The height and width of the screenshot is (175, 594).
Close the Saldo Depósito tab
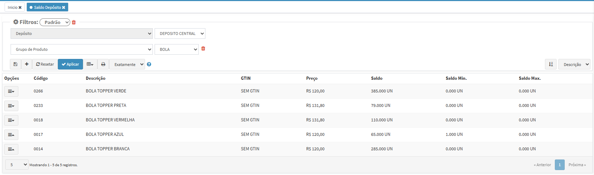point(64,7)
